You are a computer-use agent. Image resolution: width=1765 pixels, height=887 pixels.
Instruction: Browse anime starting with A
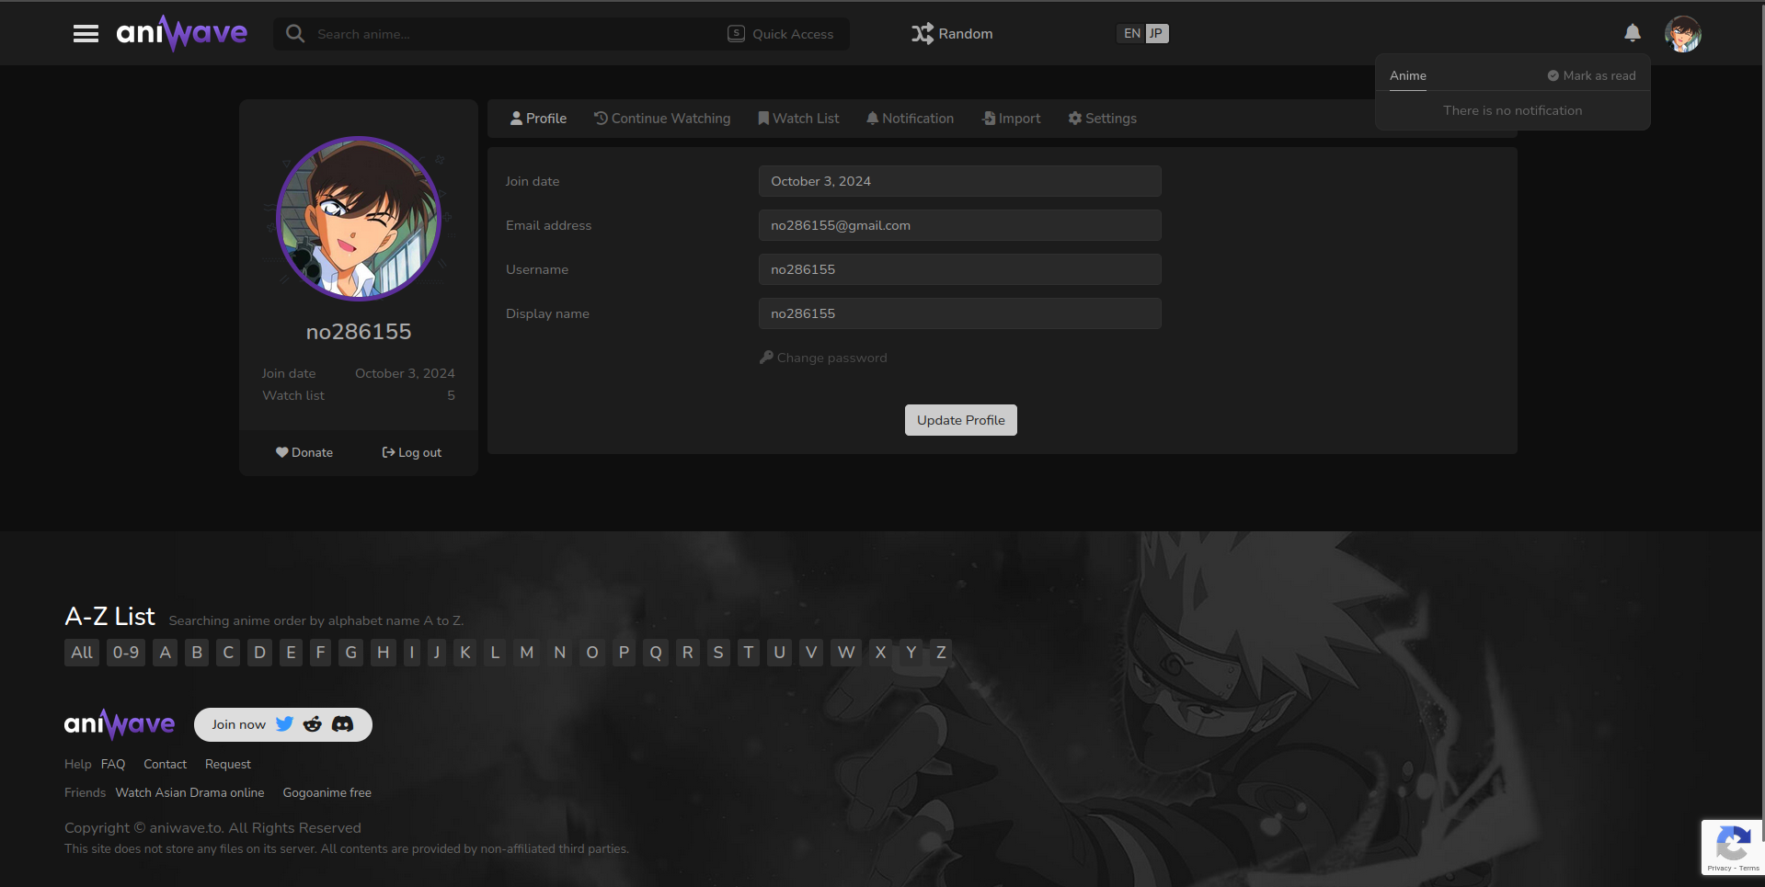coord(166,653)
